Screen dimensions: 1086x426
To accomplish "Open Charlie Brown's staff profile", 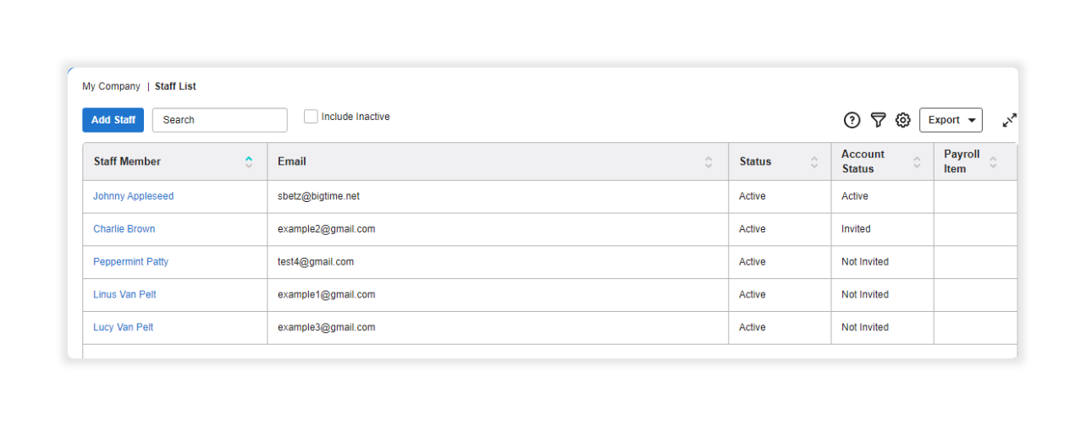I will [x=124, y=229].
